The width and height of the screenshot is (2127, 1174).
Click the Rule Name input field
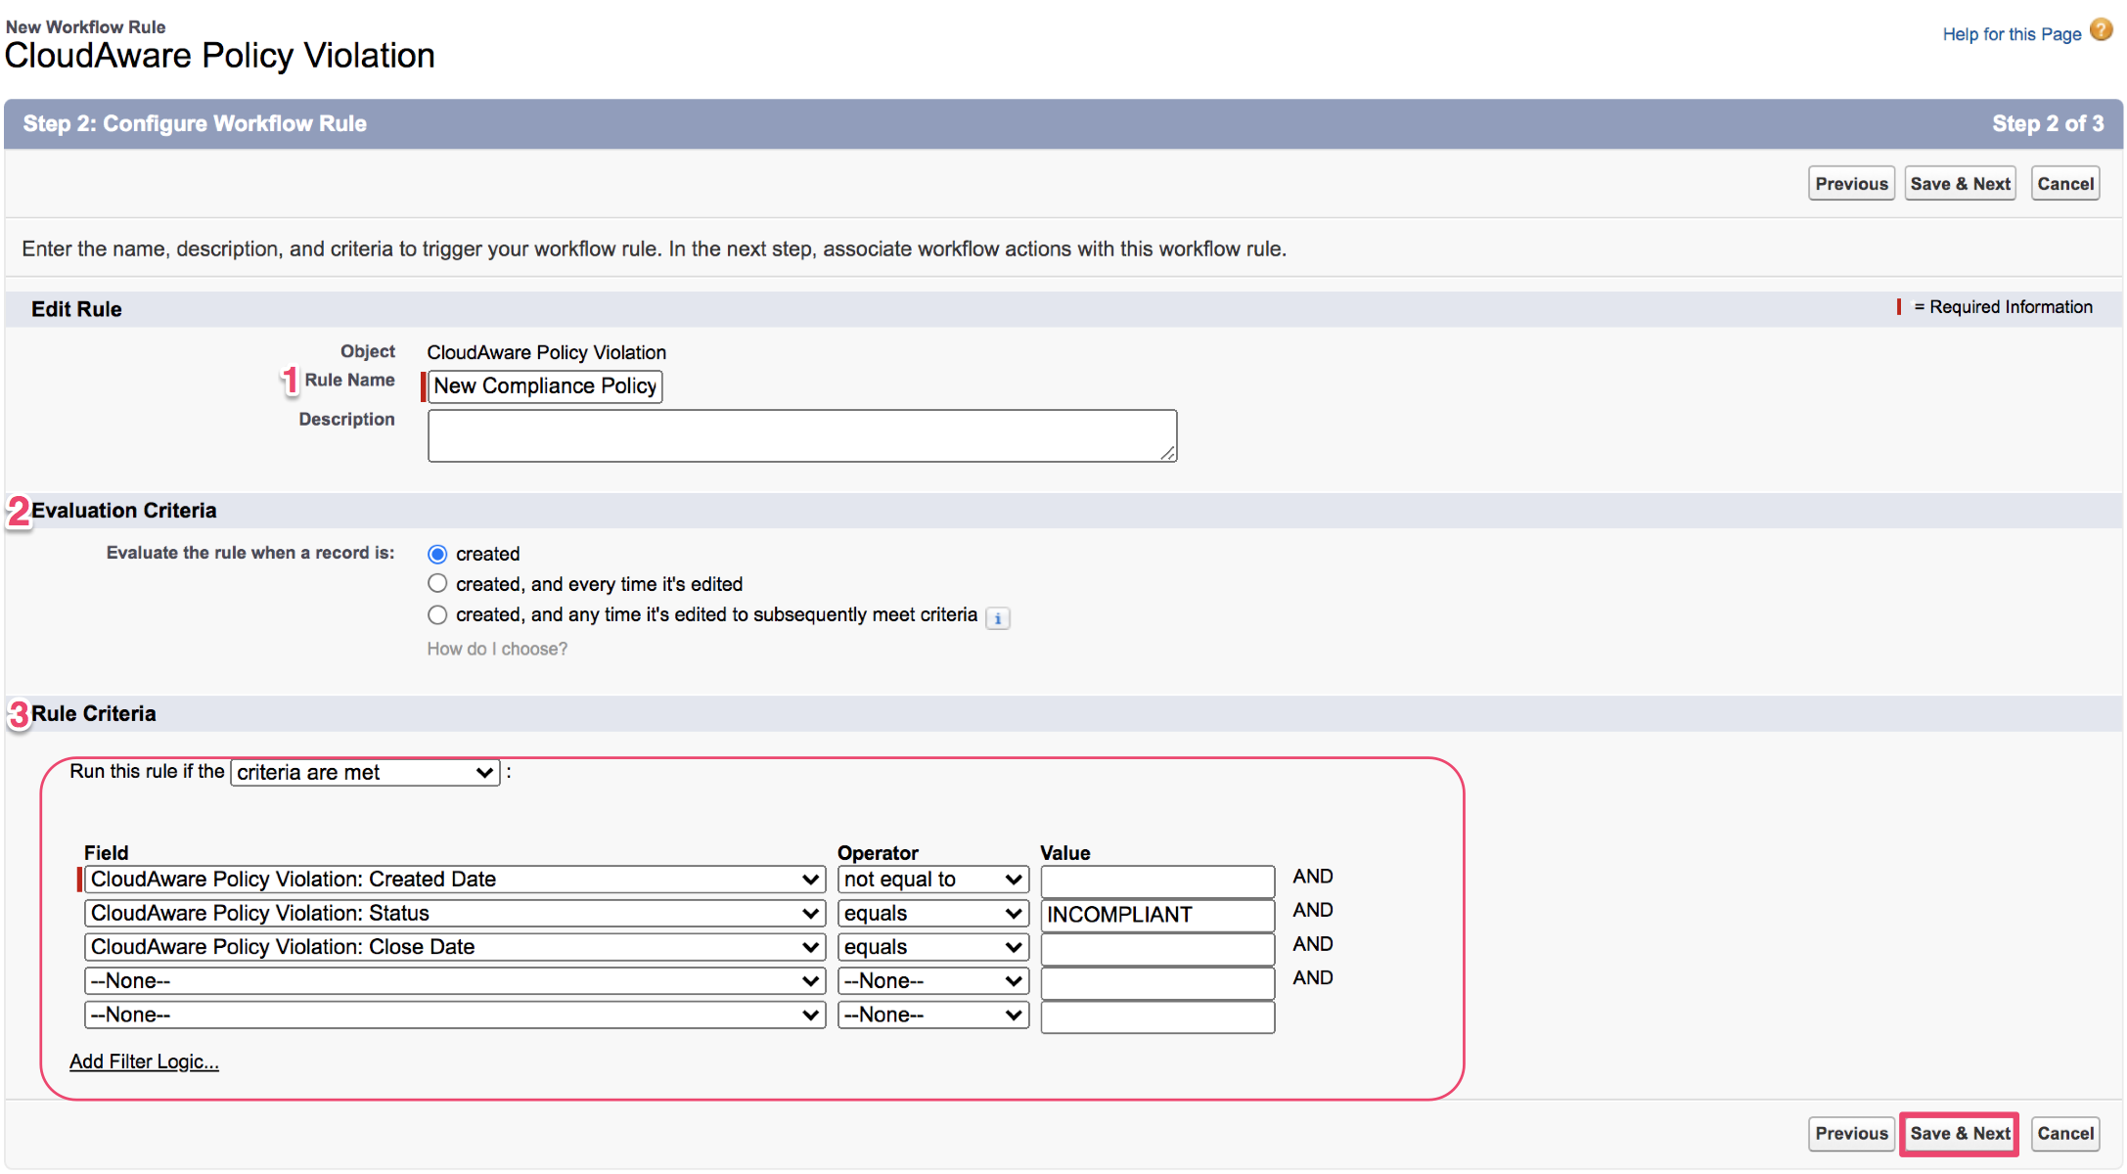coord(545,386)
